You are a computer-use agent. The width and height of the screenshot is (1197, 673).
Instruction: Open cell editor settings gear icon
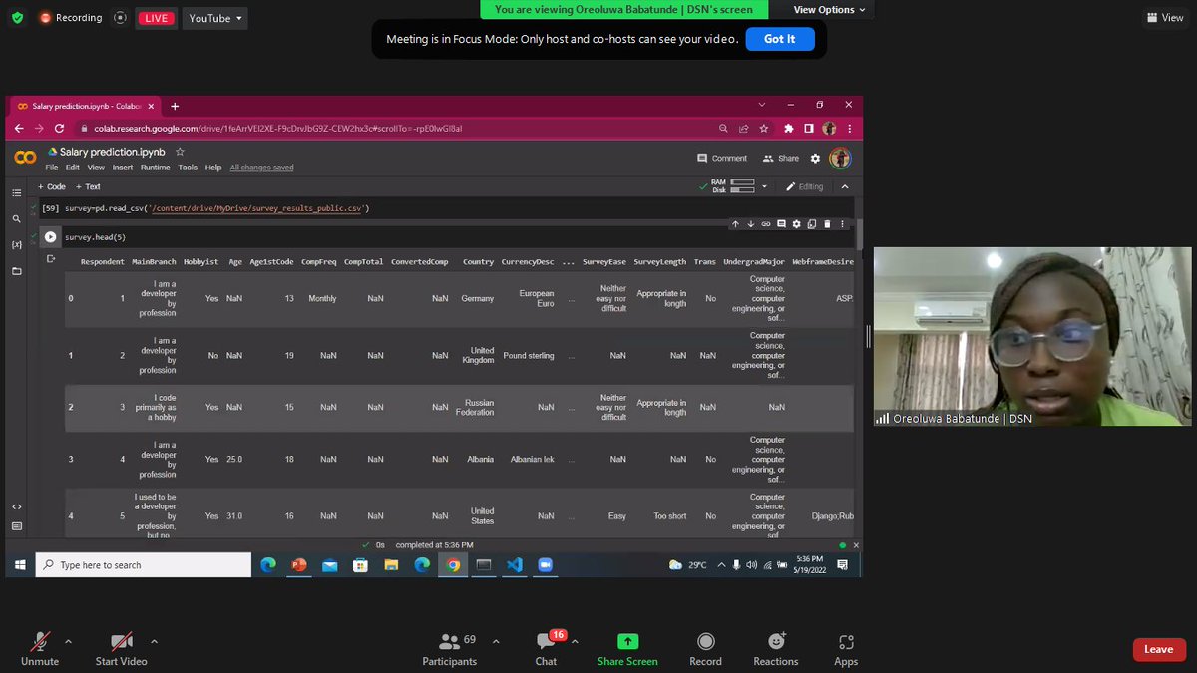point(796,224)
